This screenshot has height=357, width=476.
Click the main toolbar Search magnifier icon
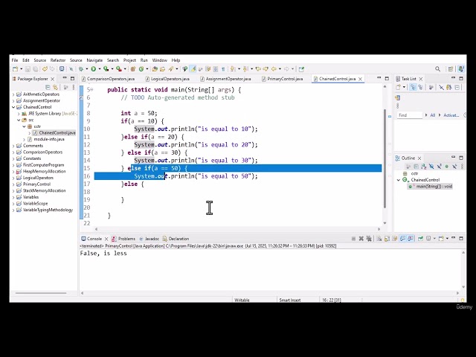[x=437, y=69]
